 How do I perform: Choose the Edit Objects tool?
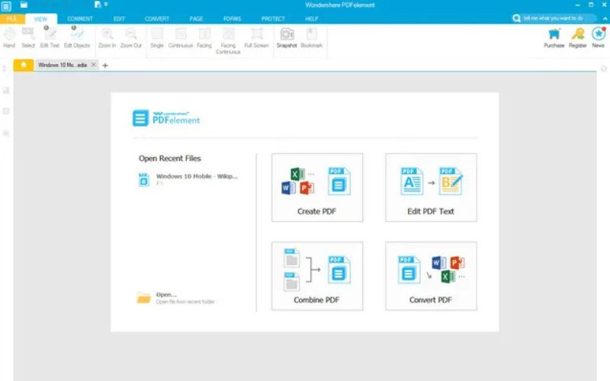pyautogui.click(x=77, y=38)
